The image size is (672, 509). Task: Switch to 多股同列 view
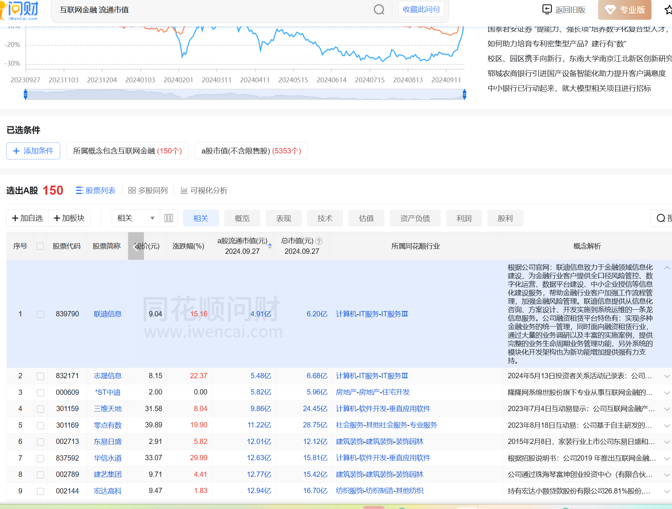pyautogui.click(x=148, y=191)
